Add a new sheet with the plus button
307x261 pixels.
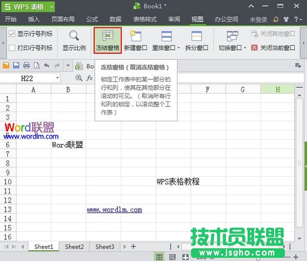click(134, 247)
